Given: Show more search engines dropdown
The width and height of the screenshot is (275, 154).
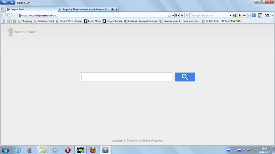Looking at the screenshot, I should point(249,15).
